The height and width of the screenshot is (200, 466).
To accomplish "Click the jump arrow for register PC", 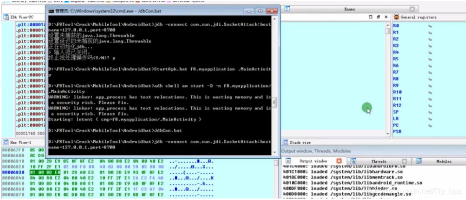I will (x=430, y=125).
